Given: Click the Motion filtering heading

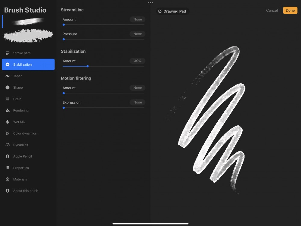Looking at the screenshot, I should pos(76,78).
